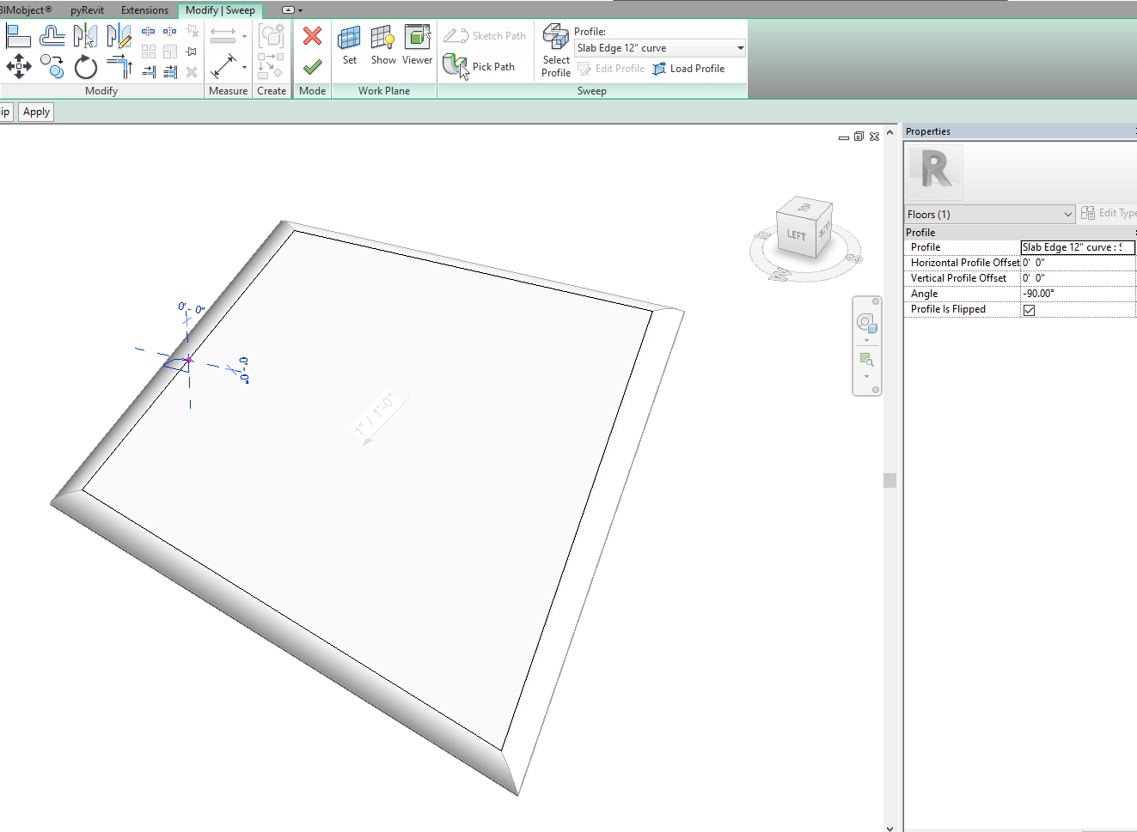Uncheck the Profile Is Flipped checkbox
This screenshot has width=1137, height=832.
pos(1029,310)
